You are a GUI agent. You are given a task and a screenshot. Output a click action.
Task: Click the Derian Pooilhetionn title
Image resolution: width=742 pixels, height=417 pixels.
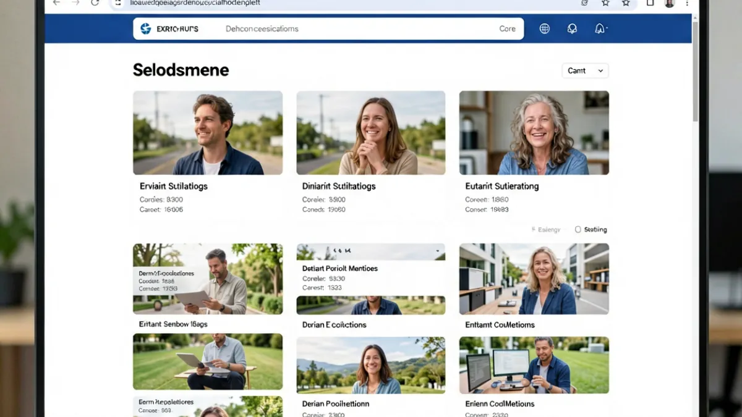336,404
